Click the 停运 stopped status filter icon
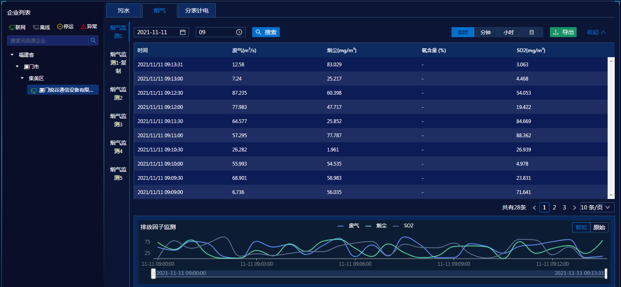This screenshot has width=621, height=287. (x=60, y=27)
